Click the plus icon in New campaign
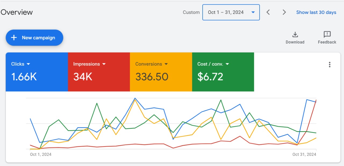 [14, 38]
